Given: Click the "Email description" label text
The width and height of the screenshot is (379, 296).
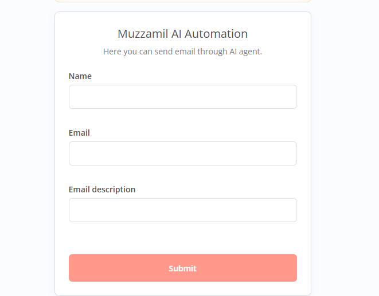Looking at the screenshot, I should pos(102,190).
